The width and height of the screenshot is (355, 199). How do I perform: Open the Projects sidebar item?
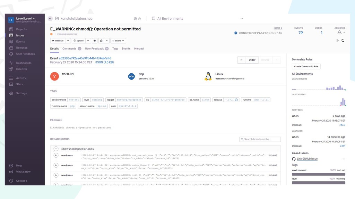click(x=21, y=29)
